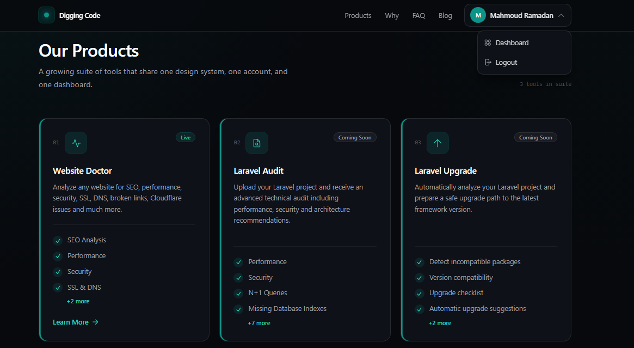Open the Blog nav item

click(445, 15)
